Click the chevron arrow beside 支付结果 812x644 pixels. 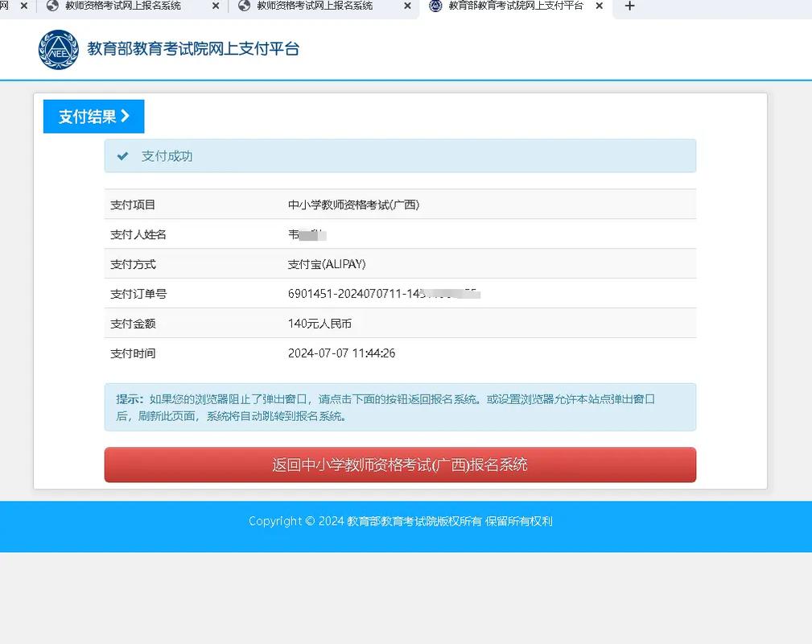coord(125,116)
